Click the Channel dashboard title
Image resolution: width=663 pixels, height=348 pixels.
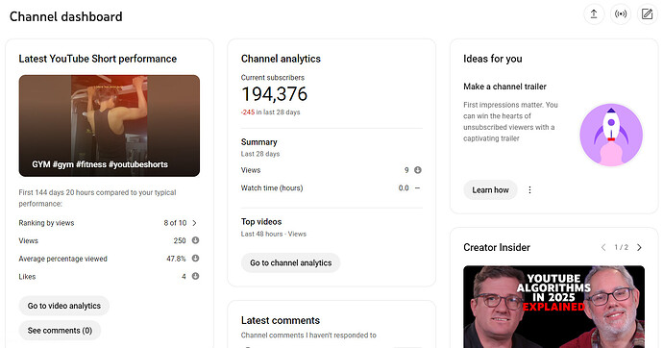click(66, 16)
